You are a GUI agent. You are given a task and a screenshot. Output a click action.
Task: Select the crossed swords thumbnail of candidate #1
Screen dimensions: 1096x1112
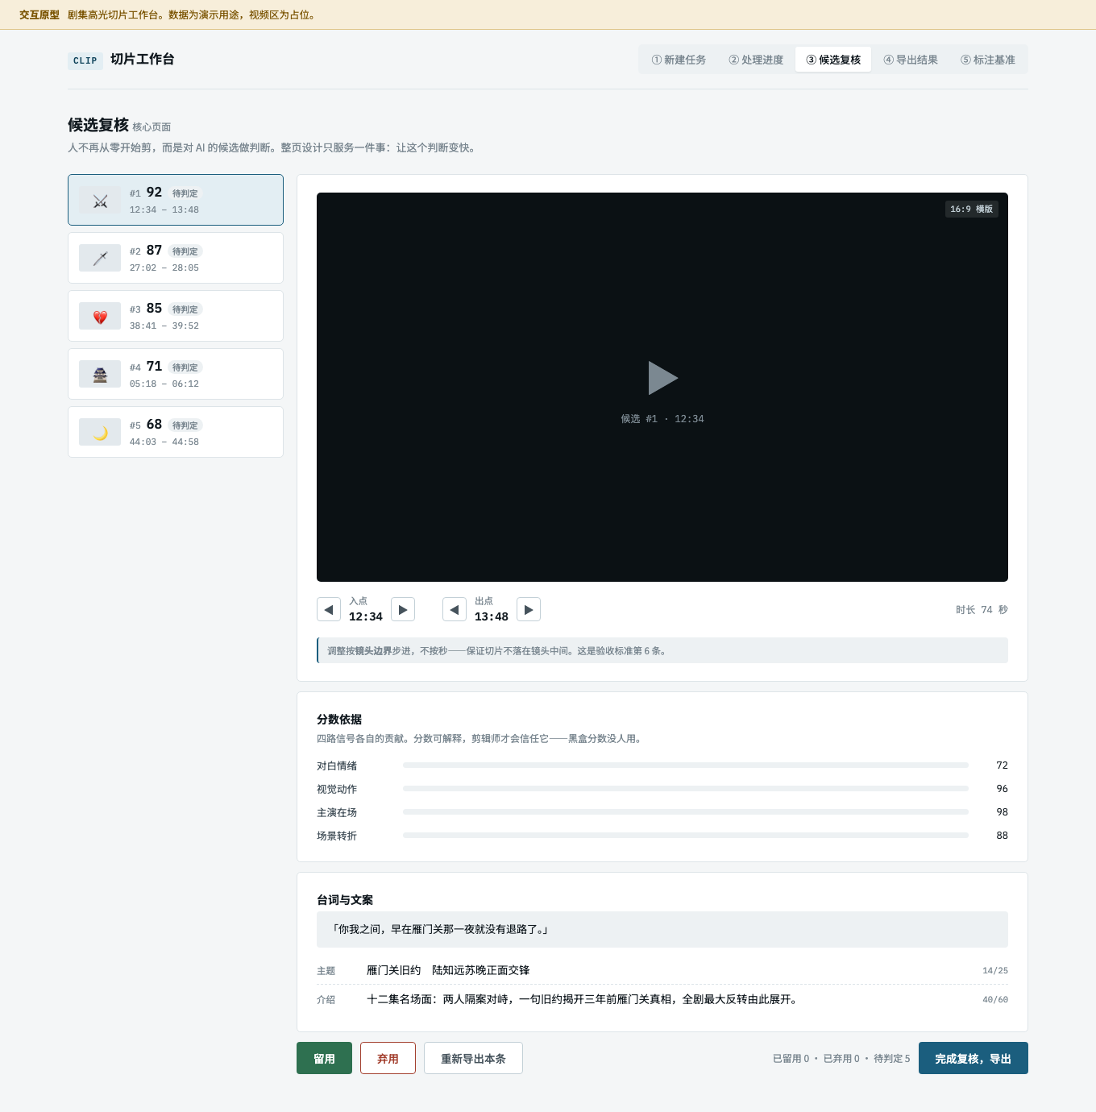tap(100, 200)
